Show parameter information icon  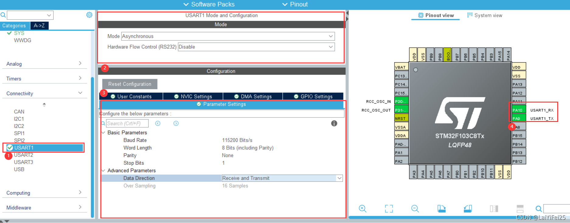(x=334, y=123)
